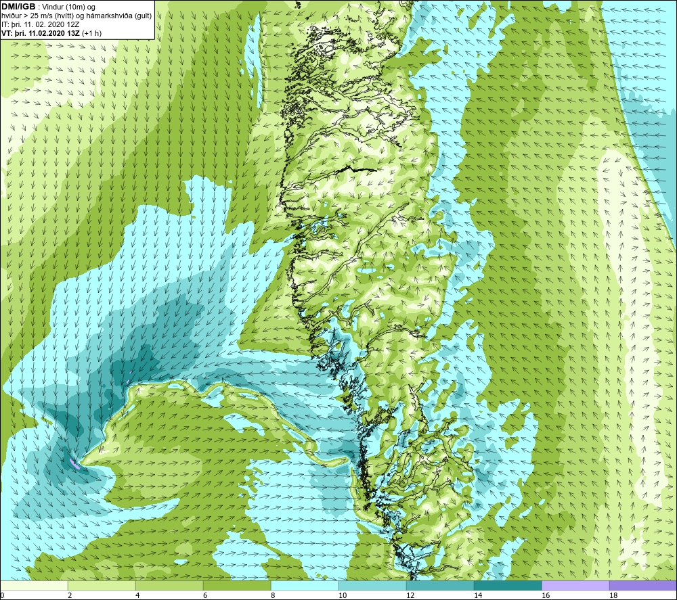Image resolution: width=677 pixels, height=600 pixels.
Task: Click the '8' label on the color scale
Action: [x=273, y=595]
